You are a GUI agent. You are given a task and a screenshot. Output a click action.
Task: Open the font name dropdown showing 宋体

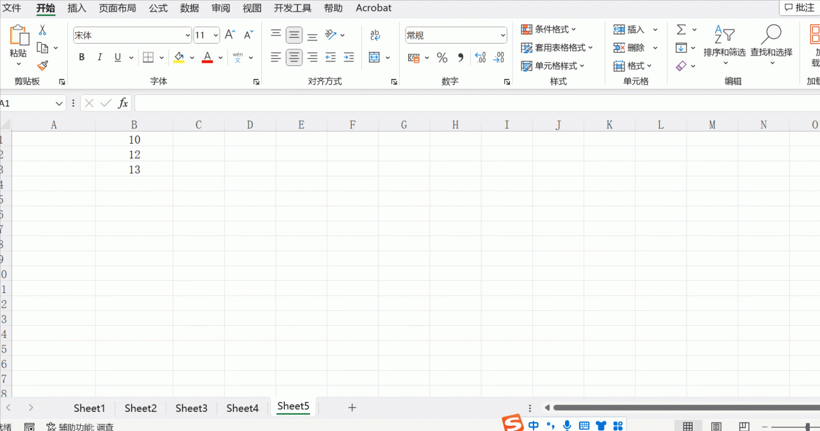tap(188, 35)
